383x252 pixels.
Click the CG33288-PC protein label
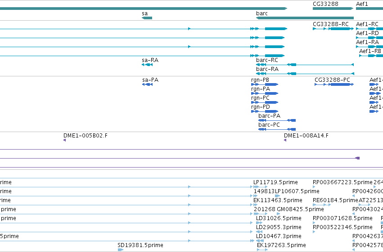[332, 80]
